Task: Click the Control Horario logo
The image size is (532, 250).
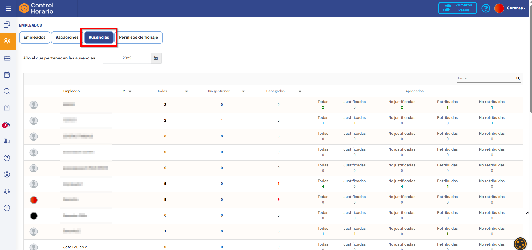Action: pyautogui.click(x=36, y=8)
